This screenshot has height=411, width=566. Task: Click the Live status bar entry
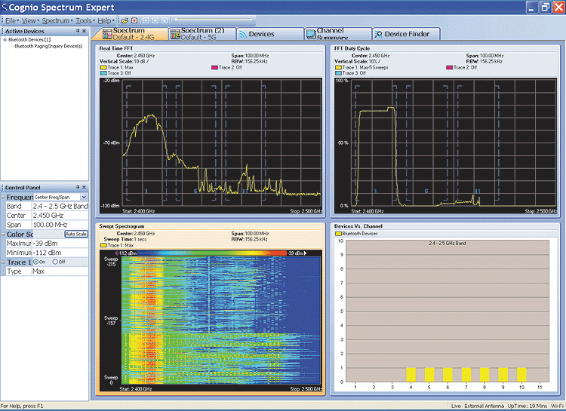pyautogui.click(x=456, y=406)
